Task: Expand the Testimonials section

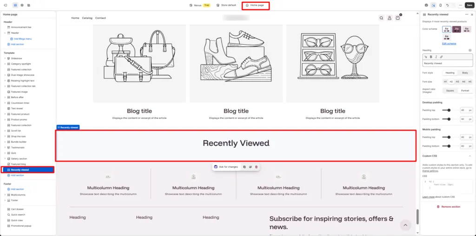Action: click(x=5, y=147)
